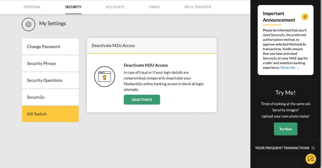Click the My Settings heading text
The height and width of the screenshot is (168, 322).
click(53, 24)
